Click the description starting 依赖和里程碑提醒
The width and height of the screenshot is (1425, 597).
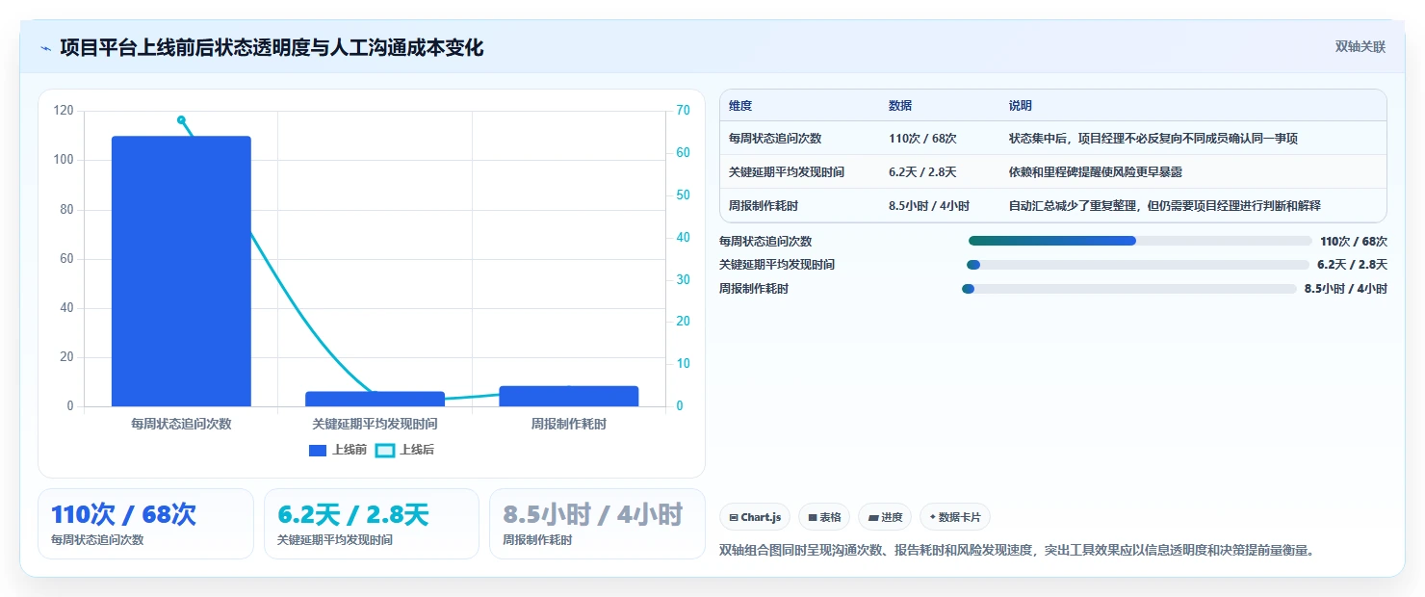pos(1095,172)
